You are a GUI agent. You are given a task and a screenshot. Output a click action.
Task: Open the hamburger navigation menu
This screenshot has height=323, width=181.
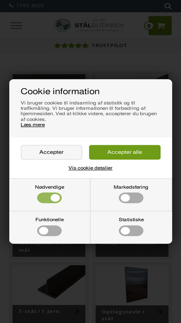16,26
